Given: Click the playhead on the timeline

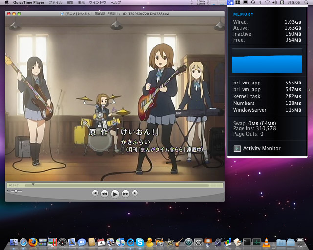Looking at the screenshot, I should pyautogui.click(x=33, y=185).
